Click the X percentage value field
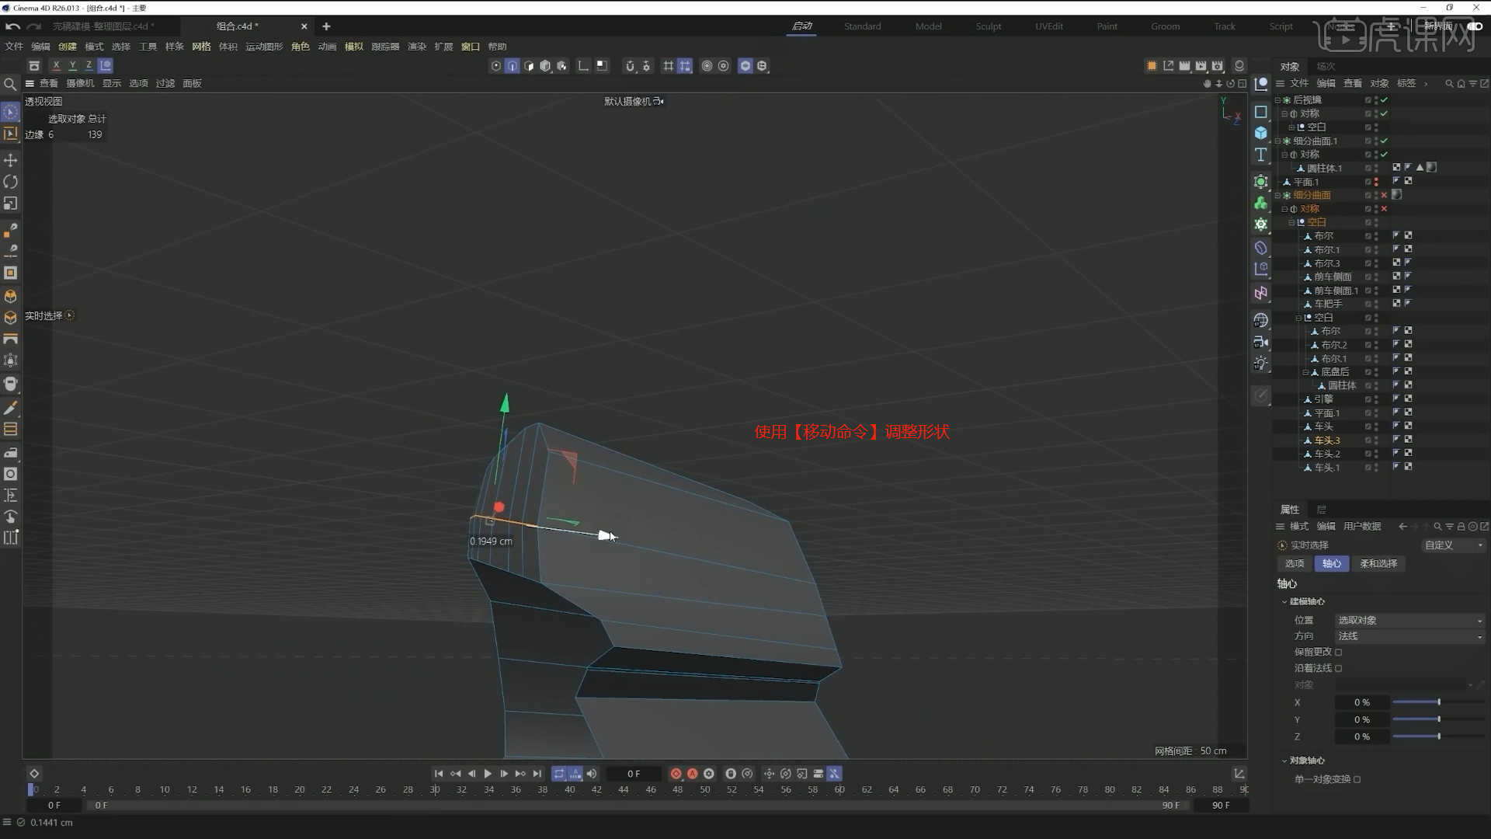This screenshot has height=839, width=1491. [1361, 702]
